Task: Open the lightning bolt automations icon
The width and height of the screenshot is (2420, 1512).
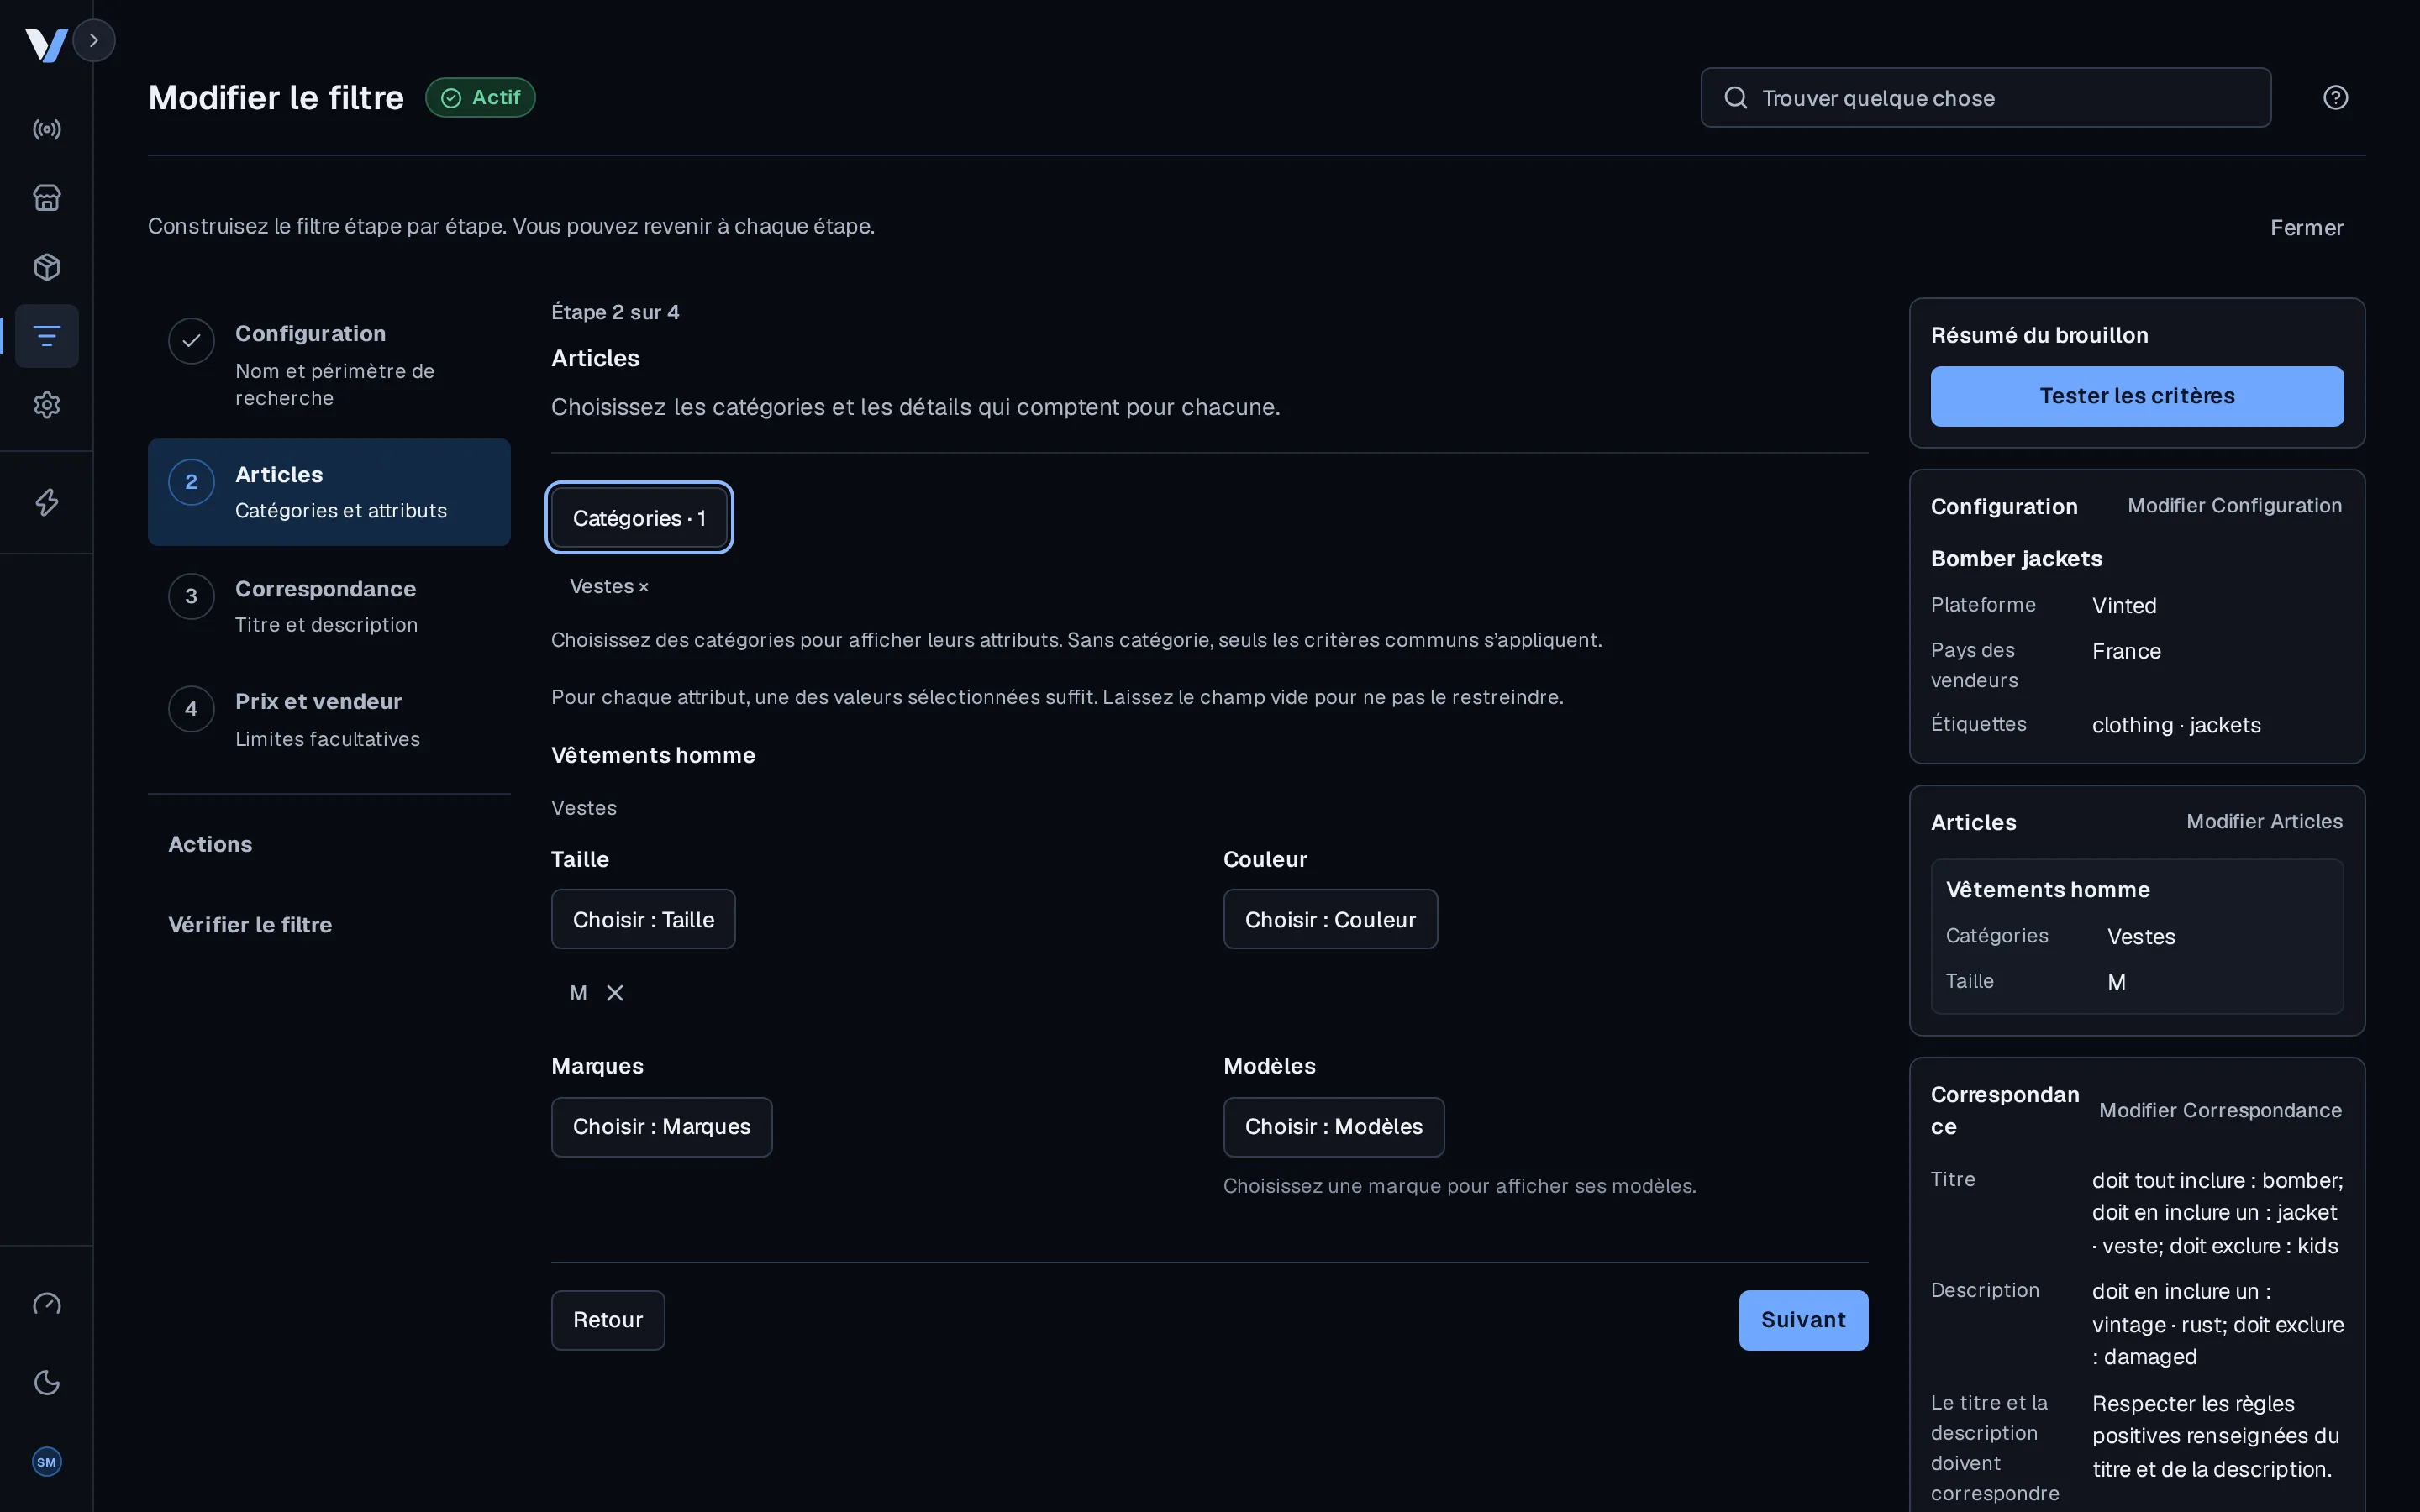Action: [x=47, y=502]
